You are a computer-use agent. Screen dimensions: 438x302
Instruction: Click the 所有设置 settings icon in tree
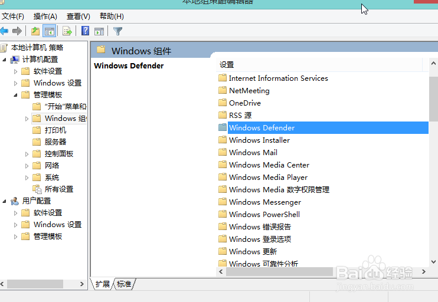click(x=37, y=189)
